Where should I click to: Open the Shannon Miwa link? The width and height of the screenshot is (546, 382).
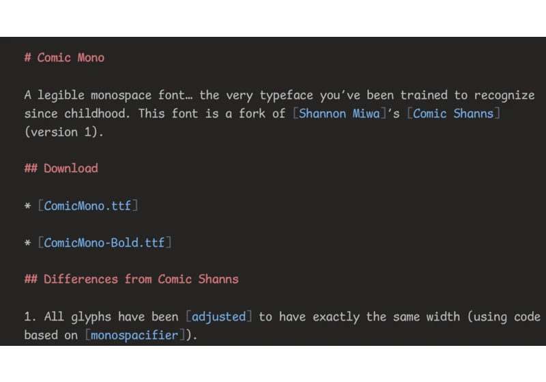(339, 113)
